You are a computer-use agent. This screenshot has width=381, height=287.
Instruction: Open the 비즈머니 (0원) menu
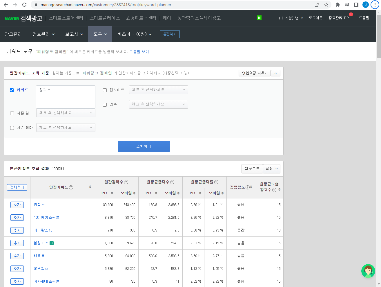135,34
